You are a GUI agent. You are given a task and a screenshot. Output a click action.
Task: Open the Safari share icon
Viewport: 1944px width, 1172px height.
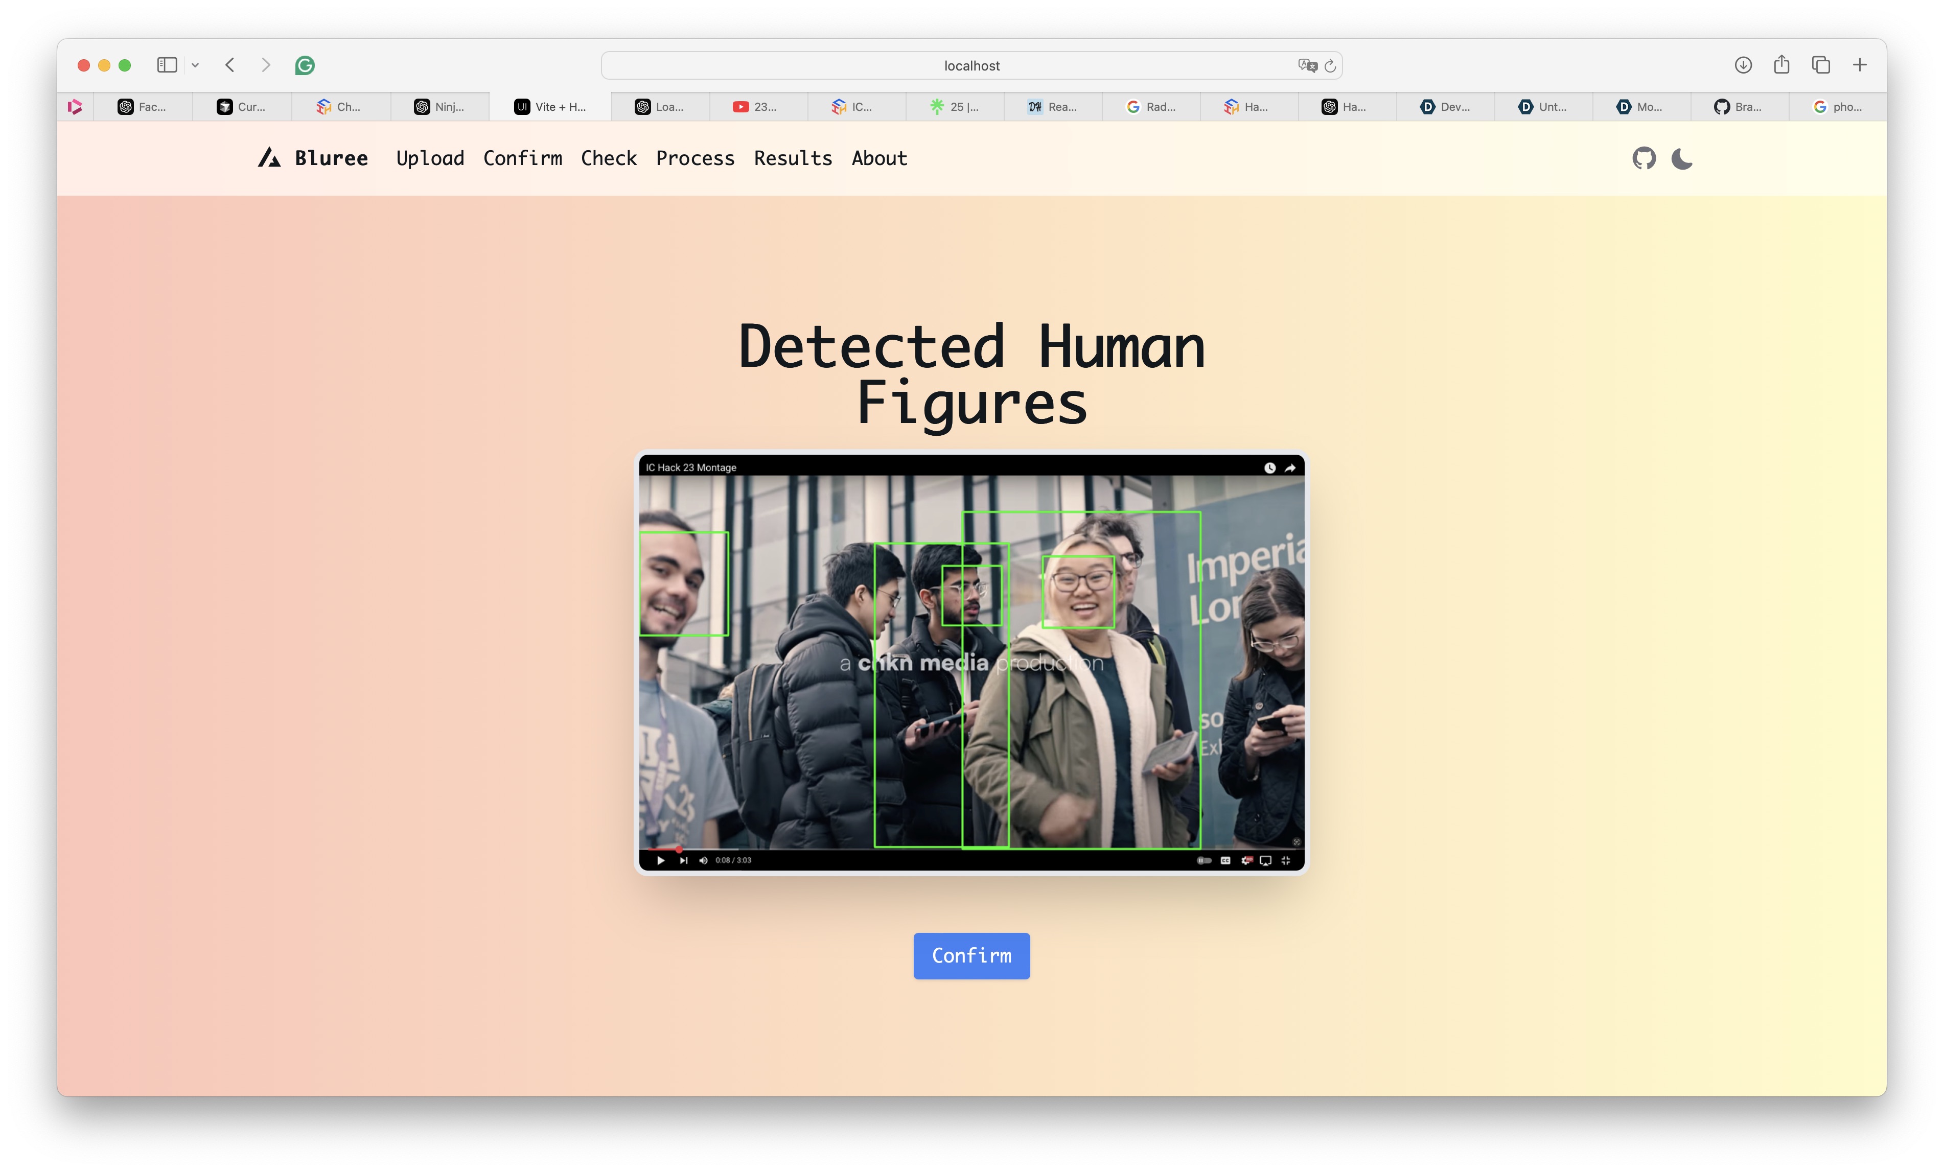pos(1781,65)
